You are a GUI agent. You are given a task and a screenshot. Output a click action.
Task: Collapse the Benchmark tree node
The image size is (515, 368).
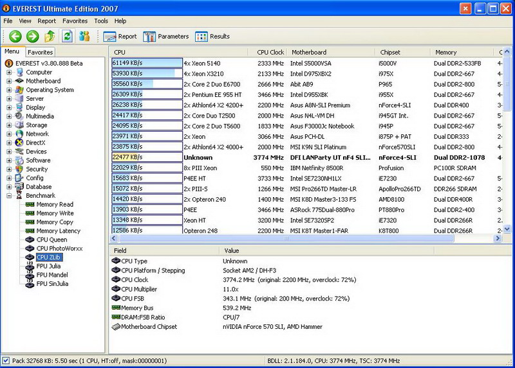click(x=9, y=196)
